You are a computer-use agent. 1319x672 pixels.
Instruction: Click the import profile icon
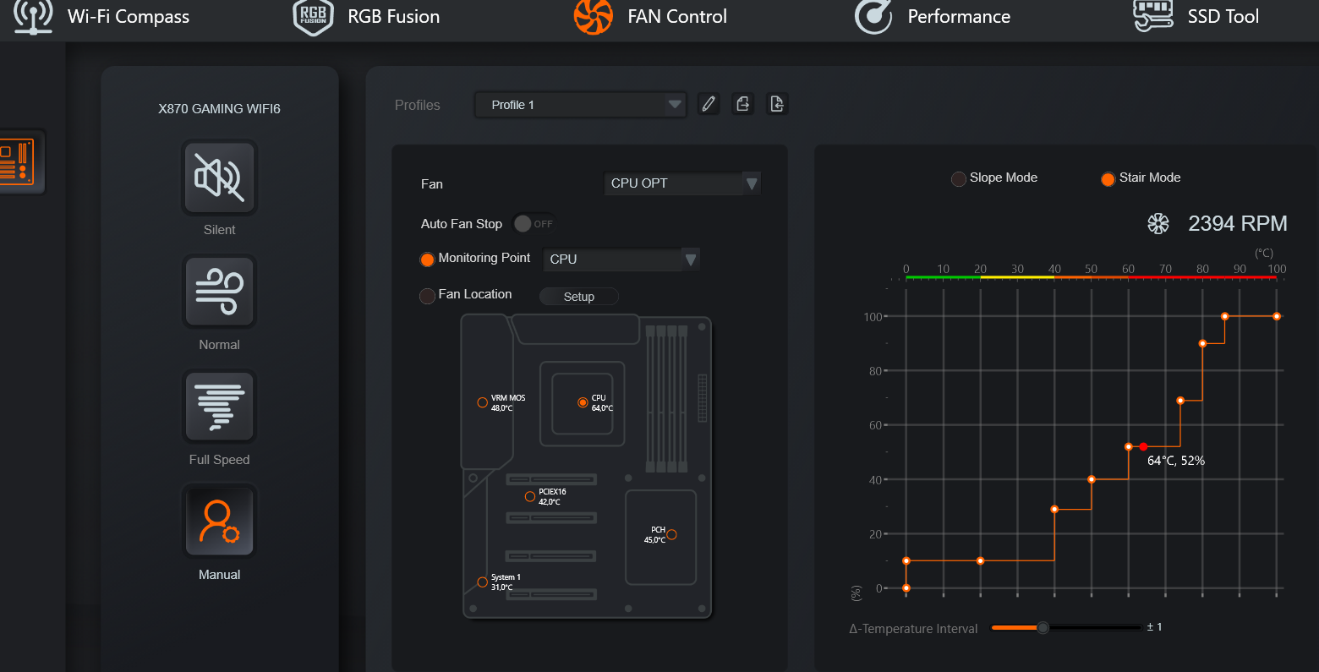pos(776,104)
